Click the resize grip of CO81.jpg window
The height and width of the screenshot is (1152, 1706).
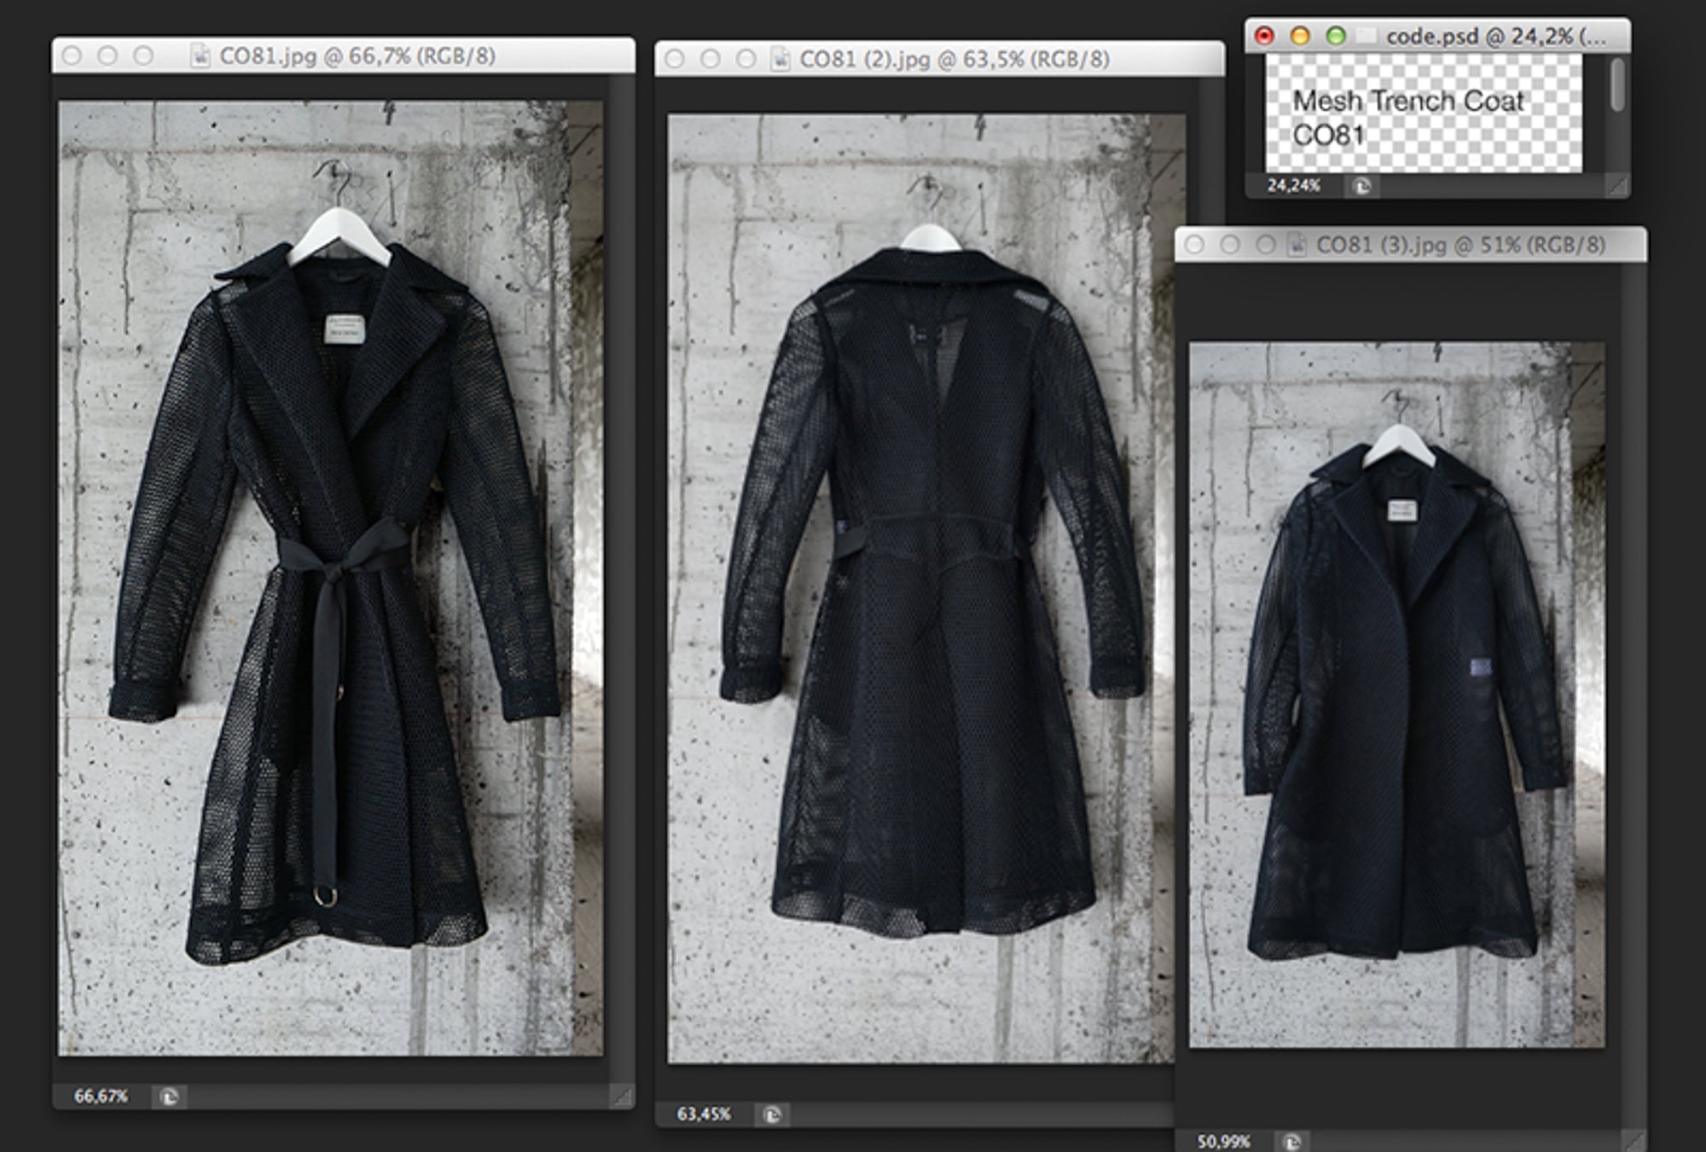click(x=624, y=1097)
